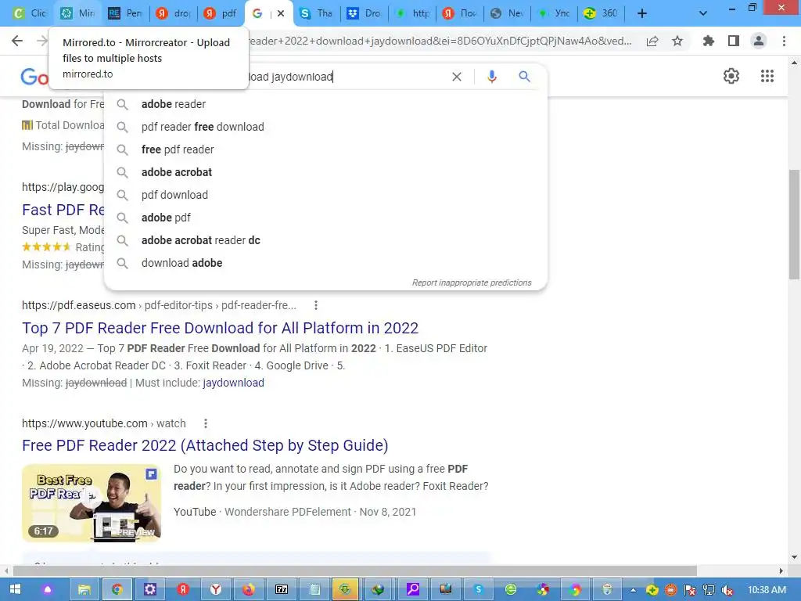Viewport: 801px width, 601px height.
Task: Switch to the 'pdf' Yandex tab
Action: pyautogui.click(x=221, y=13)
